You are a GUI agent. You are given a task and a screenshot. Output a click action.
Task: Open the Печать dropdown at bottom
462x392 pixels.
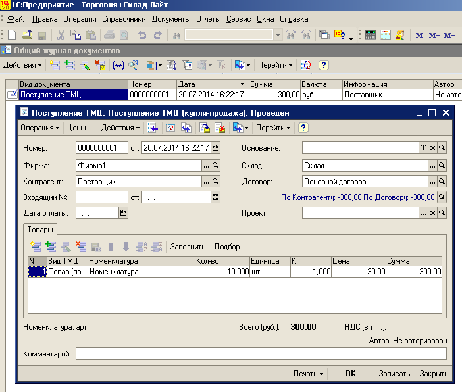308,374
